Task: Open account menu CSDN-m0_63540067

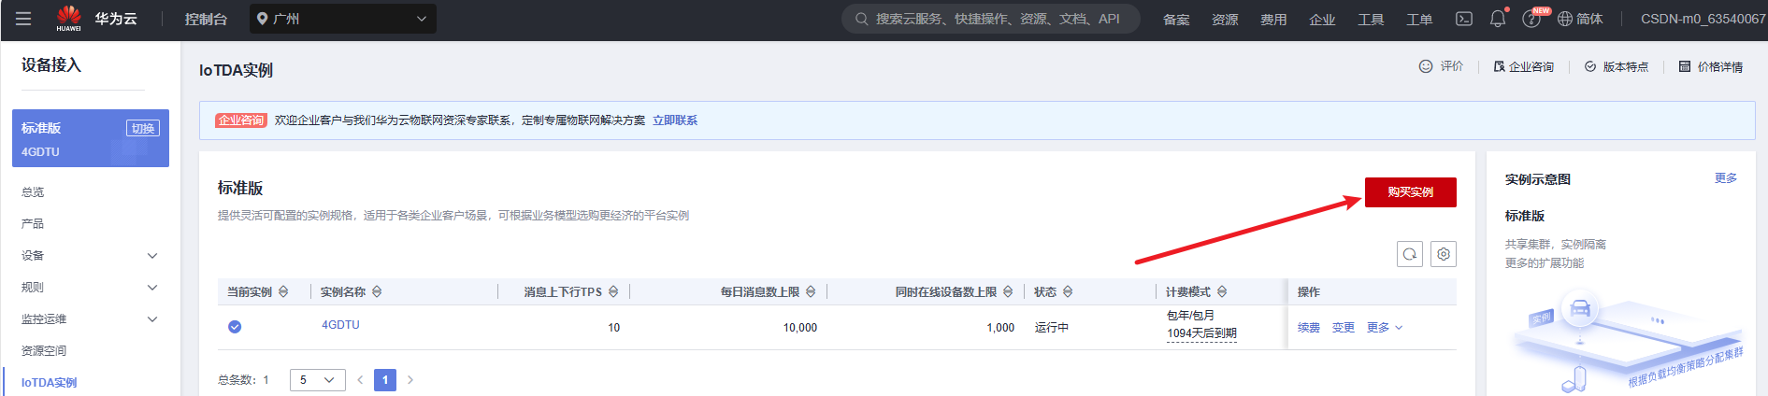Action: [x=1703, y=19]
